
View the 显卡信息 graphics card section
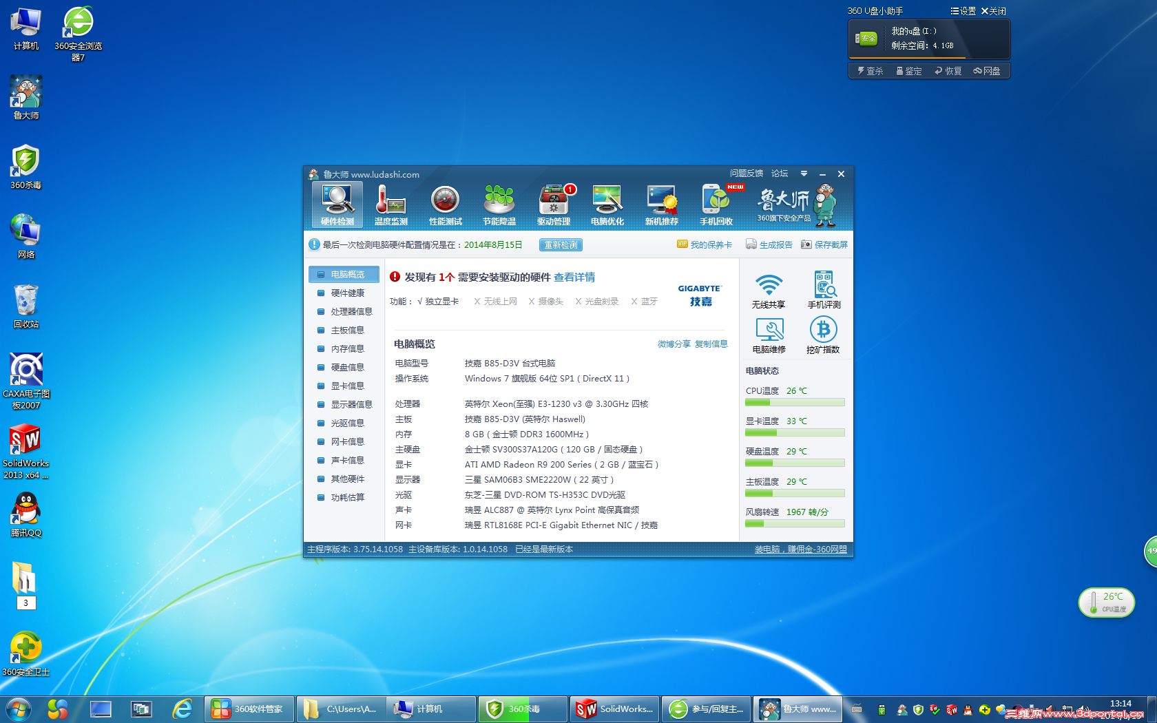(344, 386)
